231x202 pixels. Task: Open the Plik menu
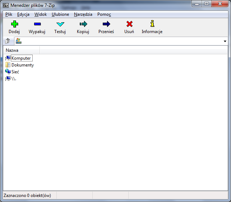coord(9,14)
